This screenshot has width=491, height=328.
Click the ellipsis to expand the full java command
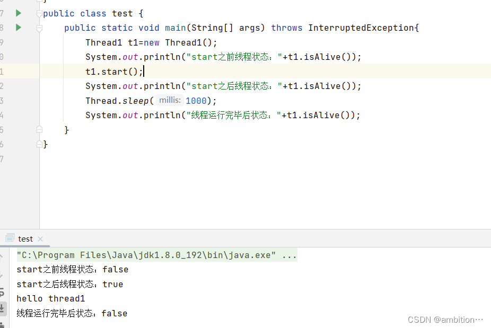(x=292, y=255)
